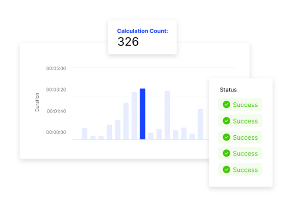Click the first Success checkmark icon
The width and height of the screenshot is (294, 211).
point(226,105)
